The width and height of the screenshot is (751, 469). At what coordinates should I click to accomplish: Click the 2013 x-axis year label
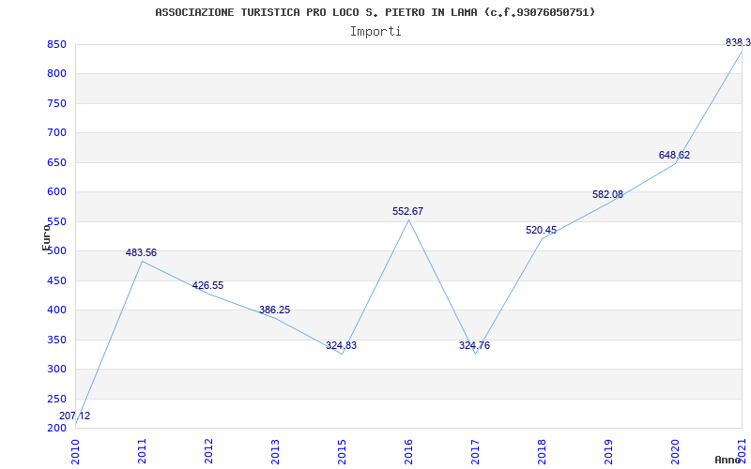[275, 451]
